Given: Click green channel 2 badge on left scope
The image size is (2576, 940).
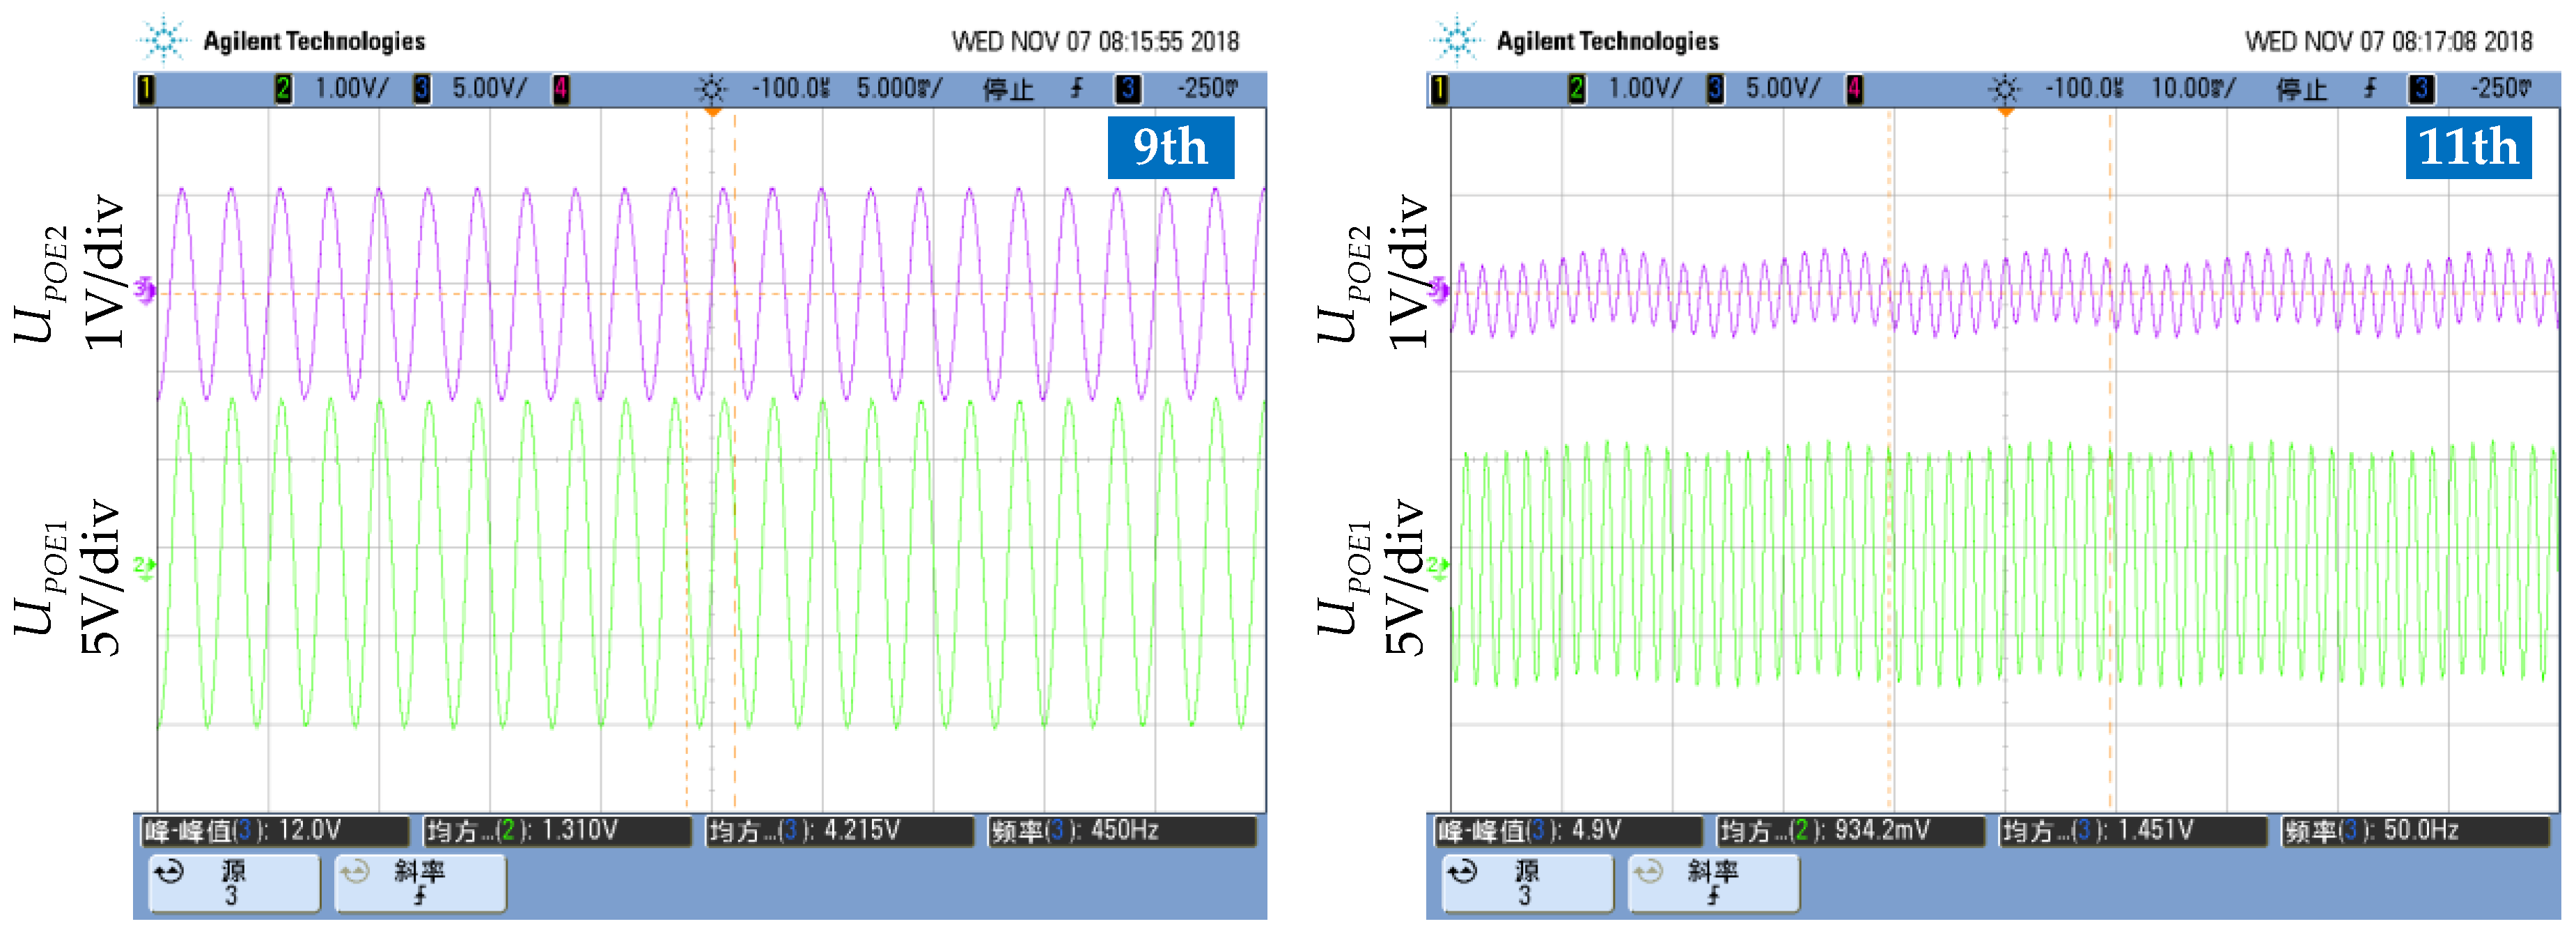Looking at the screenshot, I should coord(283,89).
